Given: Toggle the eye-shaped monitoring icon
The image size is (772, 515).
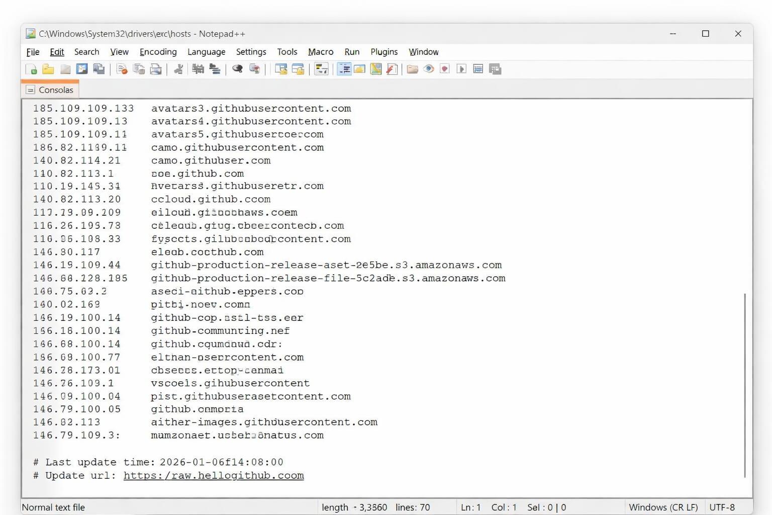Looking at the screenshot, I should pos(429,69).
